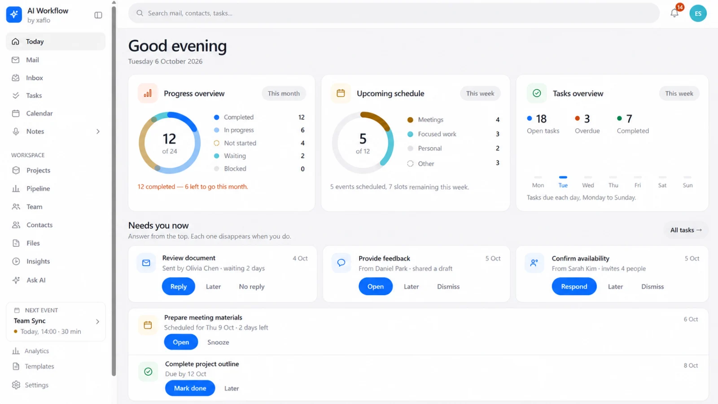Click the Provide feedback chat bubble icon

click(x=341, y=263)
